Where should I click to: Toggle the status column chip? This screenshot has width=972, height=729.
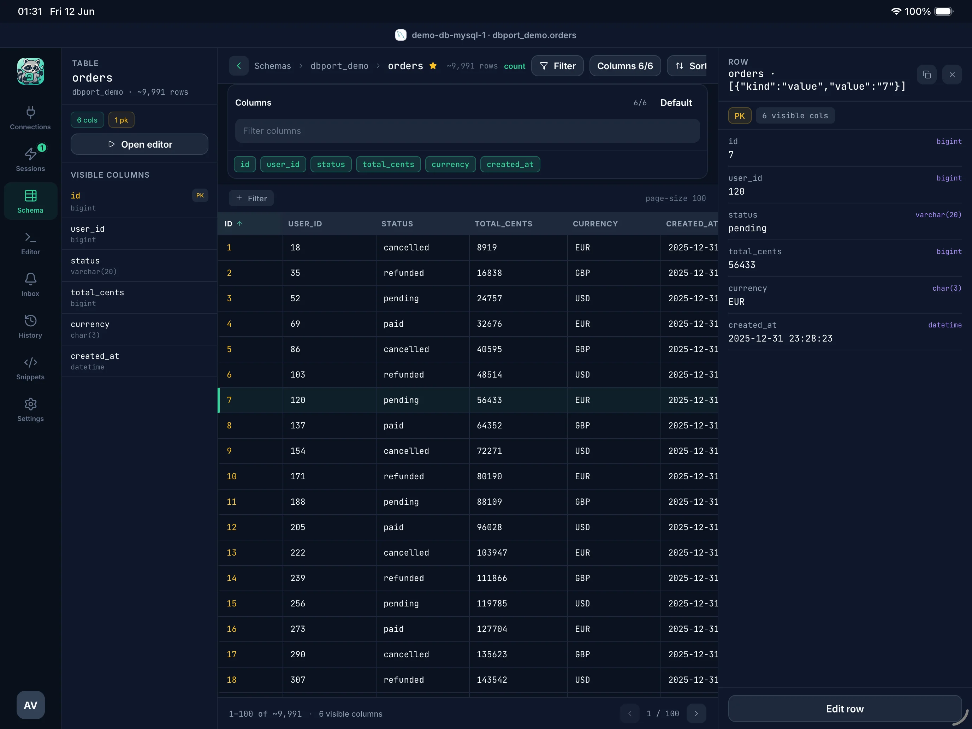331,164
